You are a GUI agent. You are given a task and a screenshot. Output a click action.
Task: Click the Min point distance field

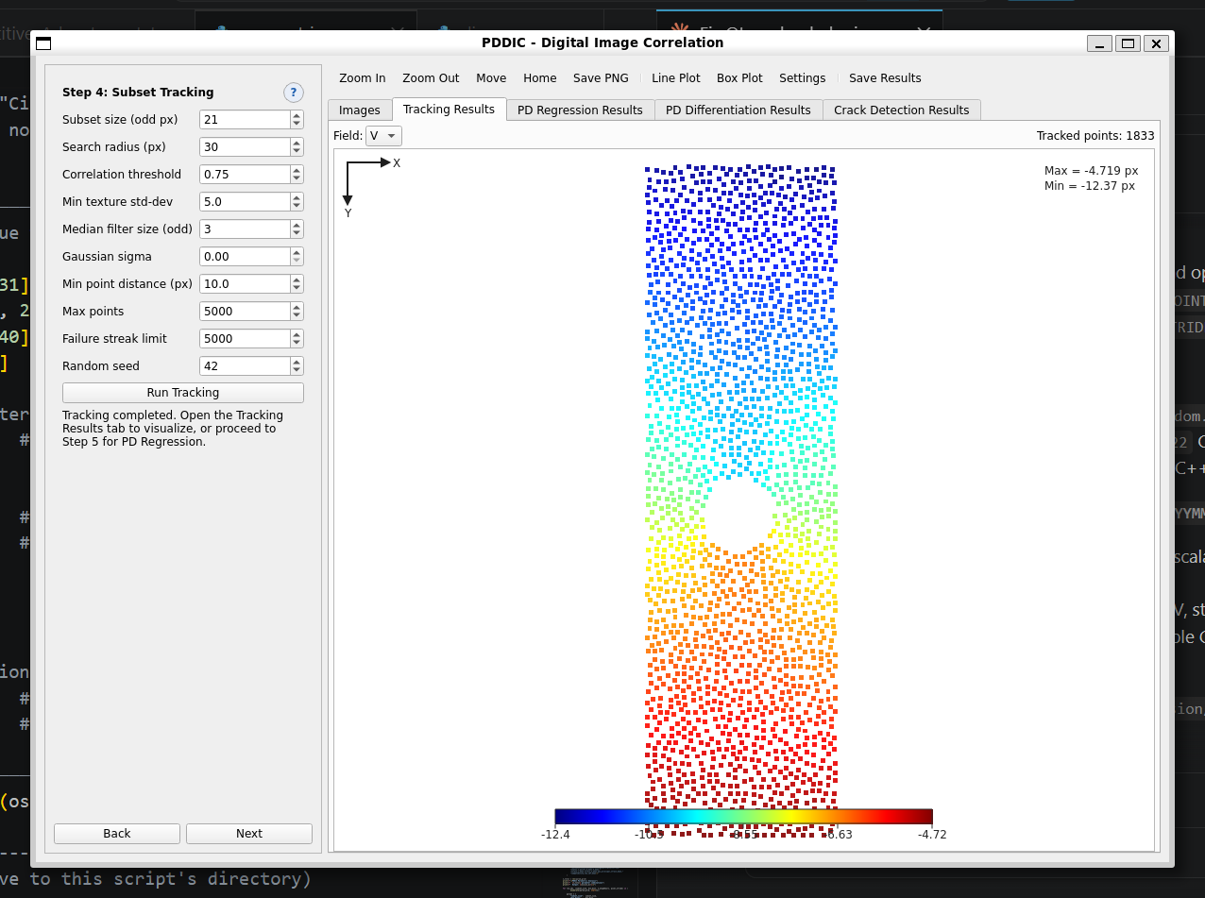(x=245, y=284)
